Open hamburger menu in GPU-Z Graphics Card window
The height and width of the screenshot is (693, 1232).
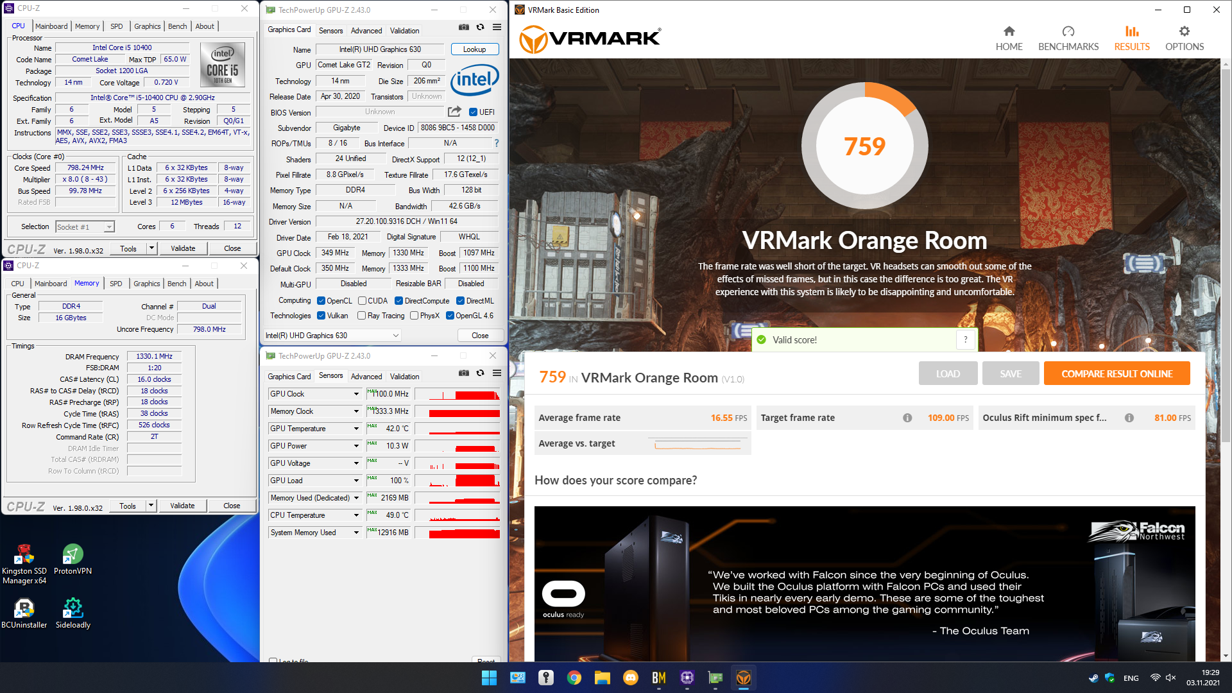click(497, 27)
